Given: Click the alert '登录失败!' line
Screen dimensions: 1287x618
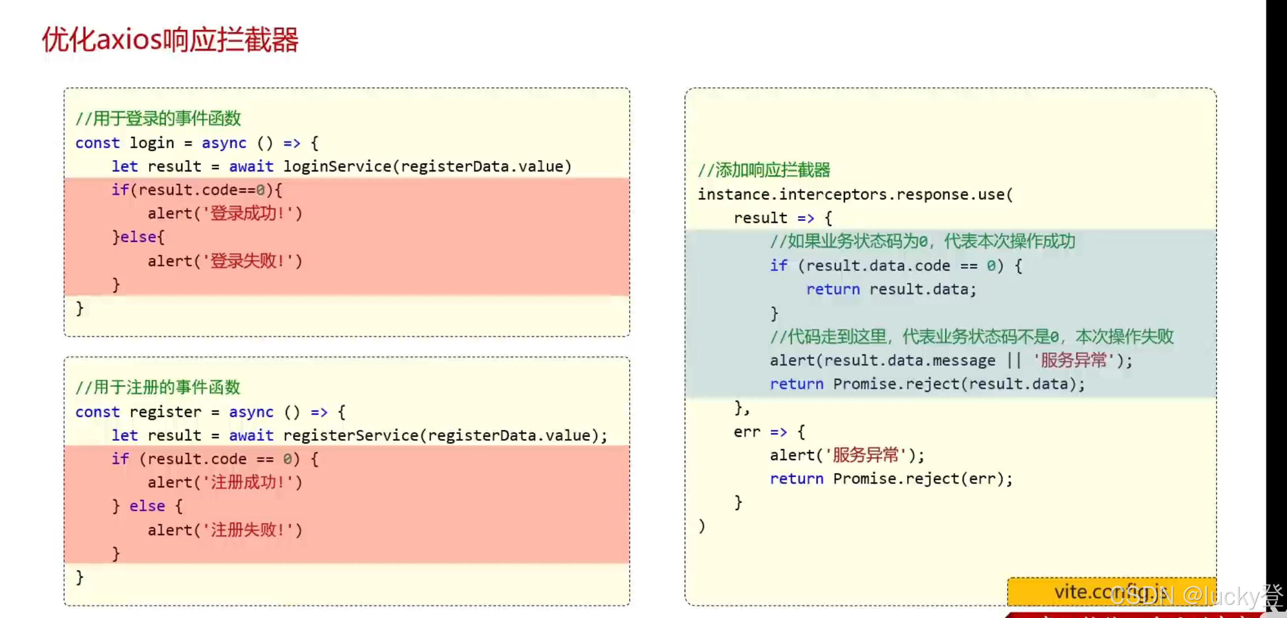Looking at the screenshot, I should click(225, 261).
